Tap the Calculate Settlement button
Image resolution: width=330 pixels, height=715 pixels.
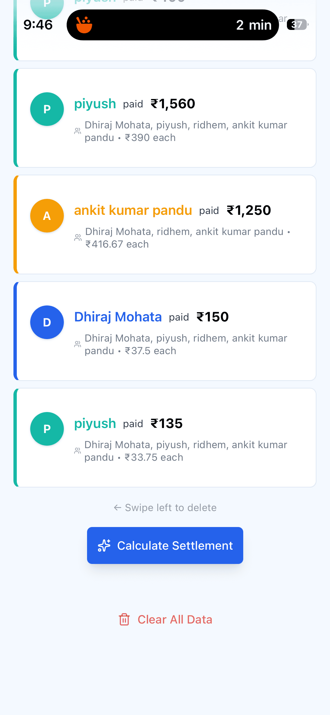pyautogui.click(x=165, y=545)
